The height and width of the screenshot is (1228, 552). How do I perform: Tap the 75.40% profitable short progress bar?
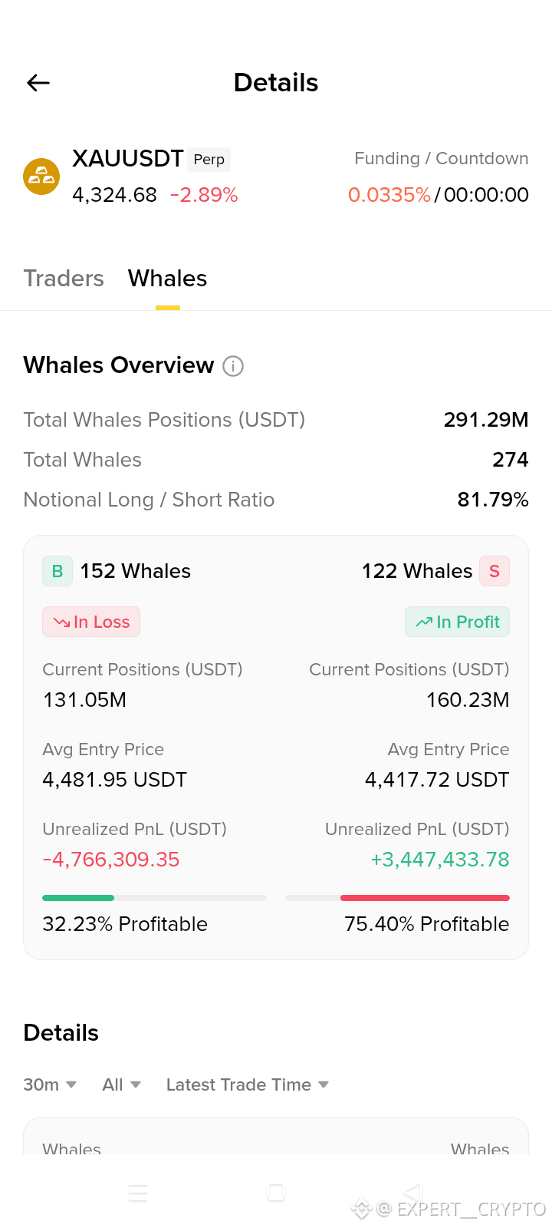[x=397, y=898]
